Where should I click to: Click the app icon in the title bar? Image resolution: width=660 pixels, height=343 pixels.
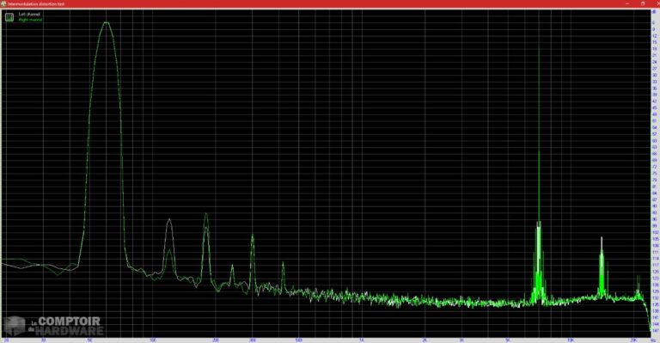click(3, 3)
